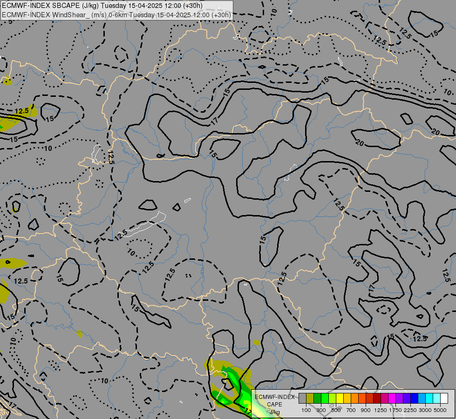Pick the lime chartreuse legend swatch
The height and width of the screenshot is (419, 456).
(332, 398)
